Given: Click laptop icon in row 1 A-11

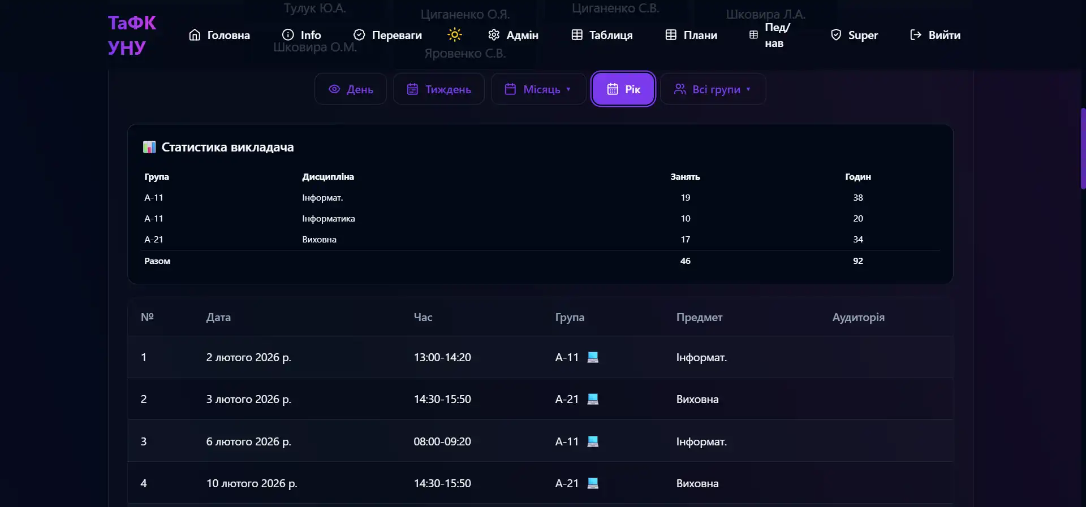Looking at the screenshot, I should (593, 357).
